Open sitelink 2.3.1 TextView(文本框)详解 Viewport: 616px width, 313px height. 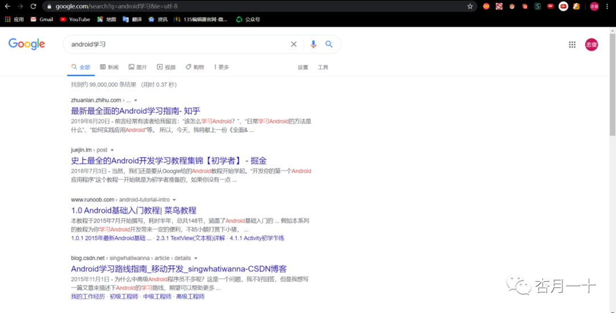191,238
